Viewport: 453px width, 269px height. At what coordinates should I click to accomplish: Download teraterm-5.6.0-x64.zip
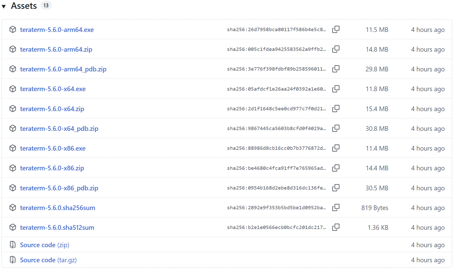click(52, 109)
